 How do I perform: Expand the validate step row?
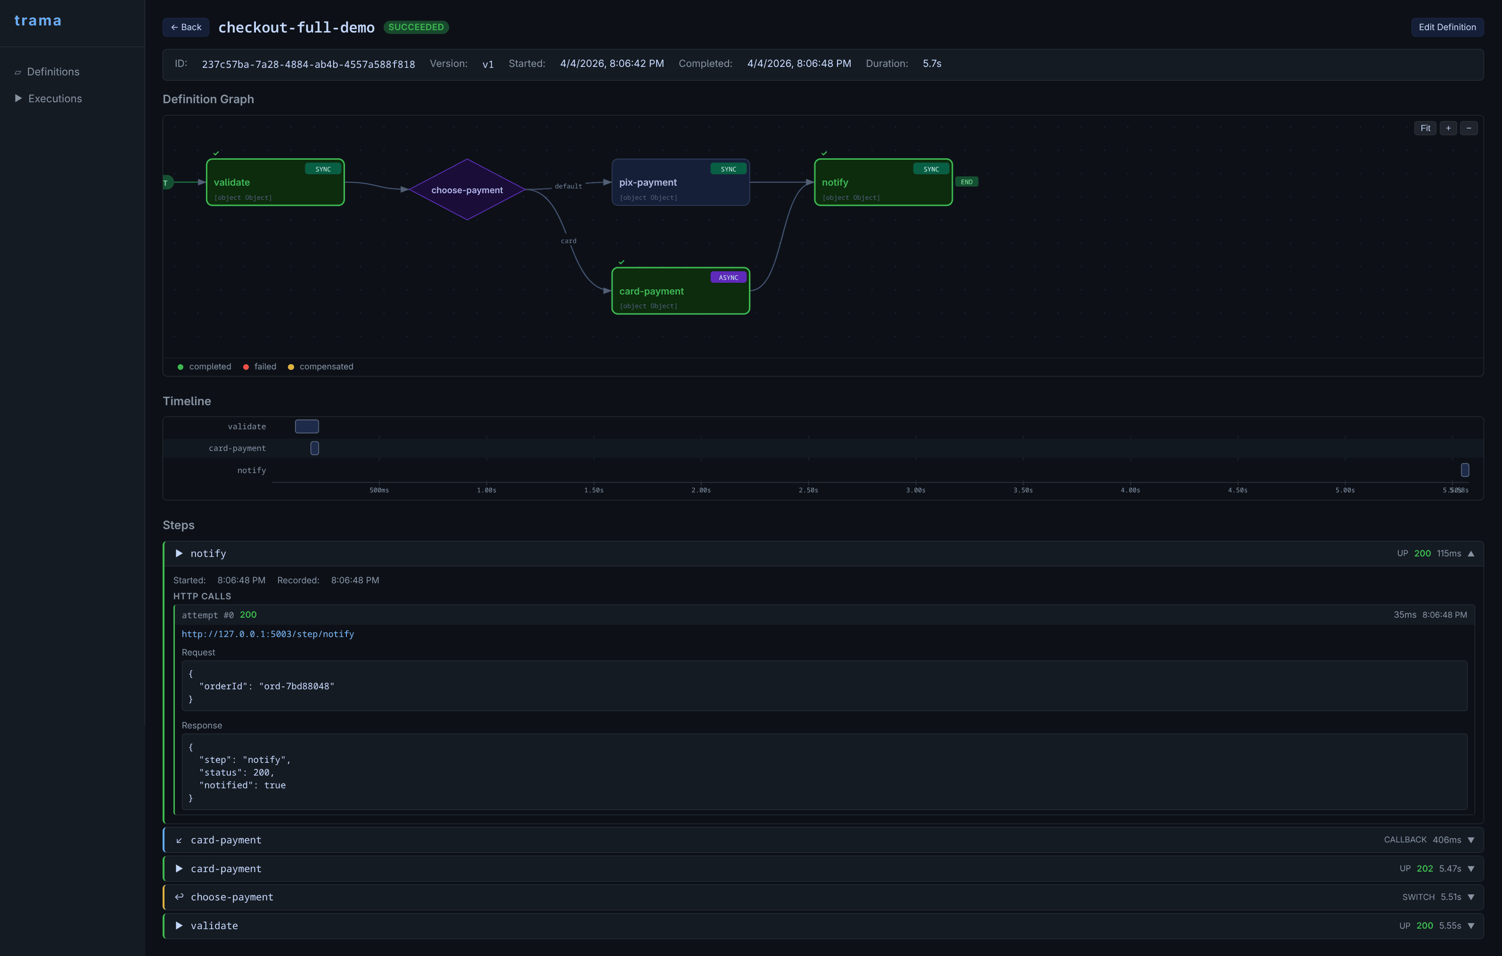point(823,925)
